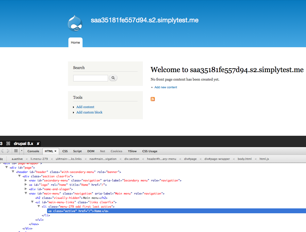Open the YSlow tab in Firebug
Screen dimensions: 306x232
[x=132, y=151]
